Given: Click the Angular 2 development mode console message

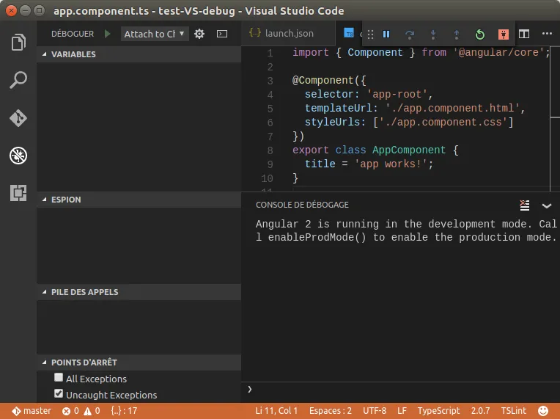Looking at the screenshot, I should coord(406,230).
